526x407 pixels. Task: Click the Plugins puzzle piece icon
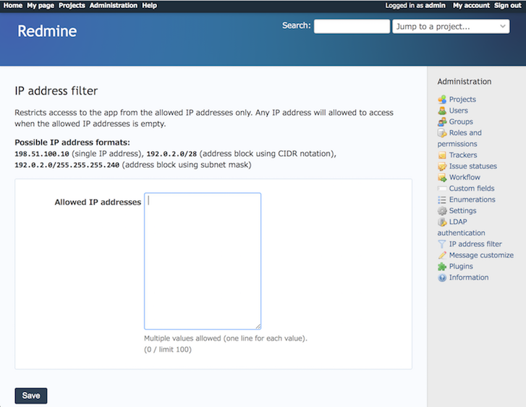[x=442, y=267]
